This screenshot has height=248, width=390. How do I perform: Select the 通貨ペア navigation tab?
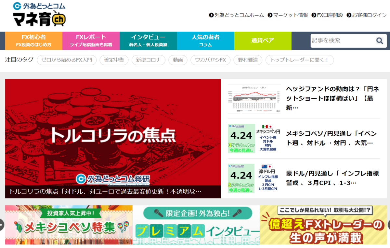[263, 41]
